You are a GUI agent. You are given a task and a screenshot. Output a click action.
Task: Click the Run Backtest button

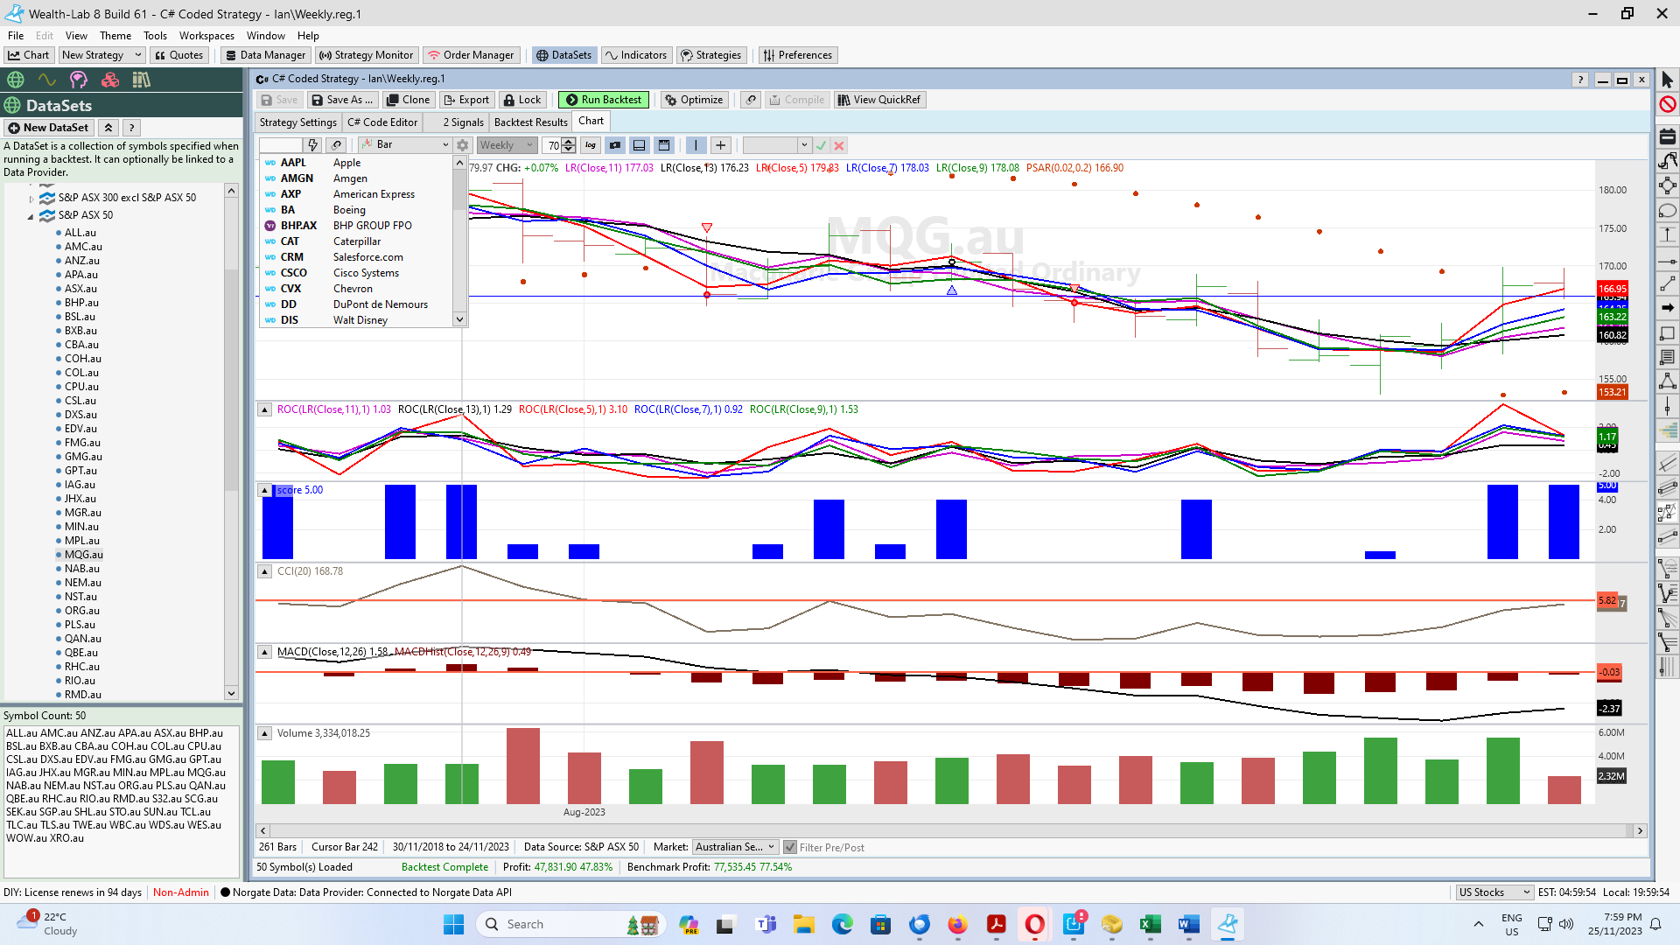pos(603,100)
